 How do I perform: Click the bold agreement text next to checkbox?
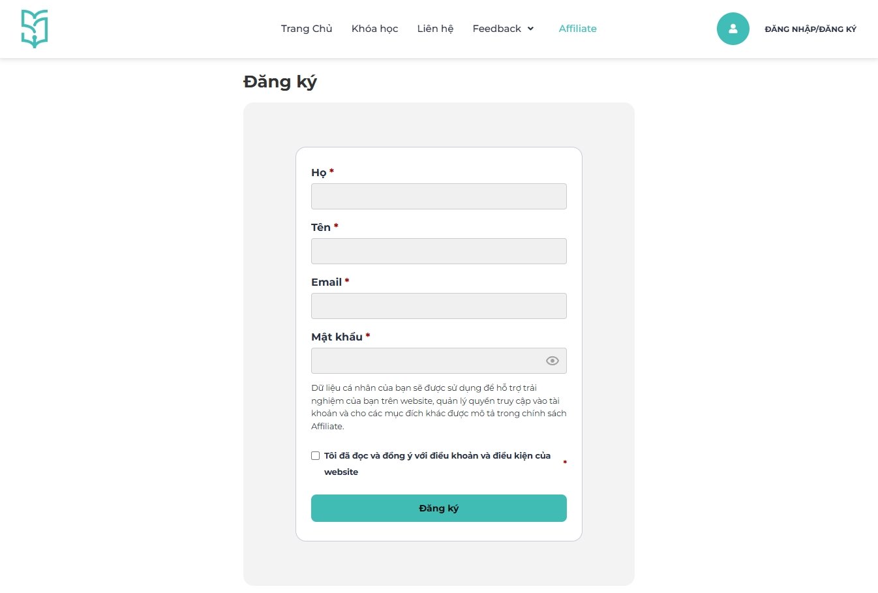click(437, 463)
